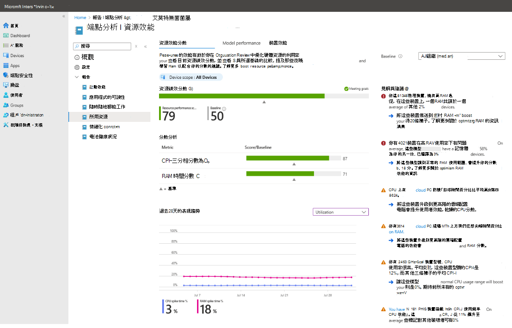Select the first resource performance score tab
512x328 pixels.
click(x=173, y=43)
